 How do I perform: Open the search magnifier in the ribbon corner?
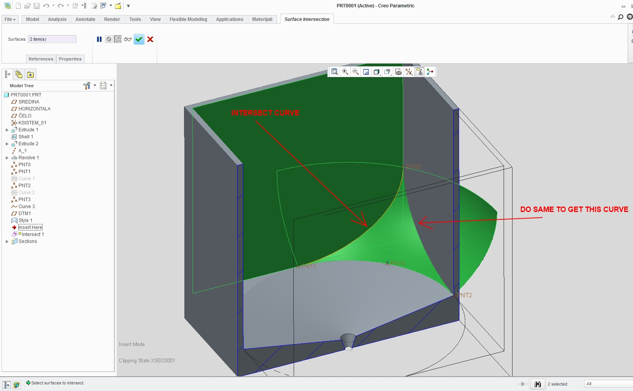pyautogui.click(x=621, y=17)
